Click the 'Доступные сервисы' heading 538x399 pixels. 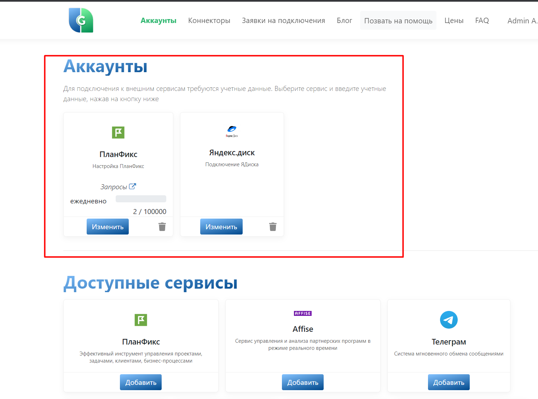pyautogui.click(x=150, y=283)
